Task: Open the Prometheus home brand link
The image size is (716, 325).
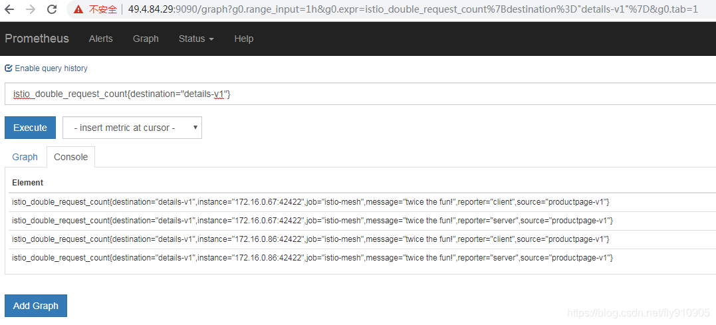Action: [37, 39]
